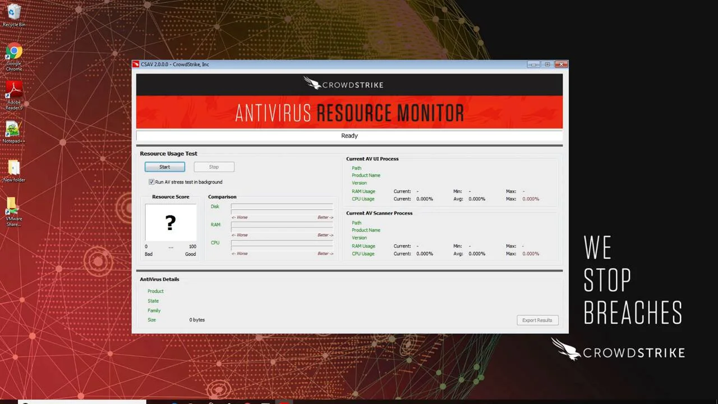Click the Resource Usage Test heading
Screen dimensions: 718x404
tap(168, 154)
